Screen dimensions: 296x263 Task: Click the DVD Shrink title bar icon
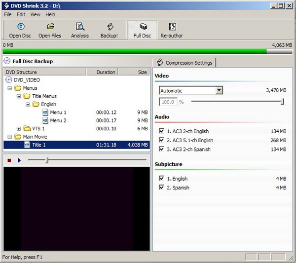tap(6, 6)
